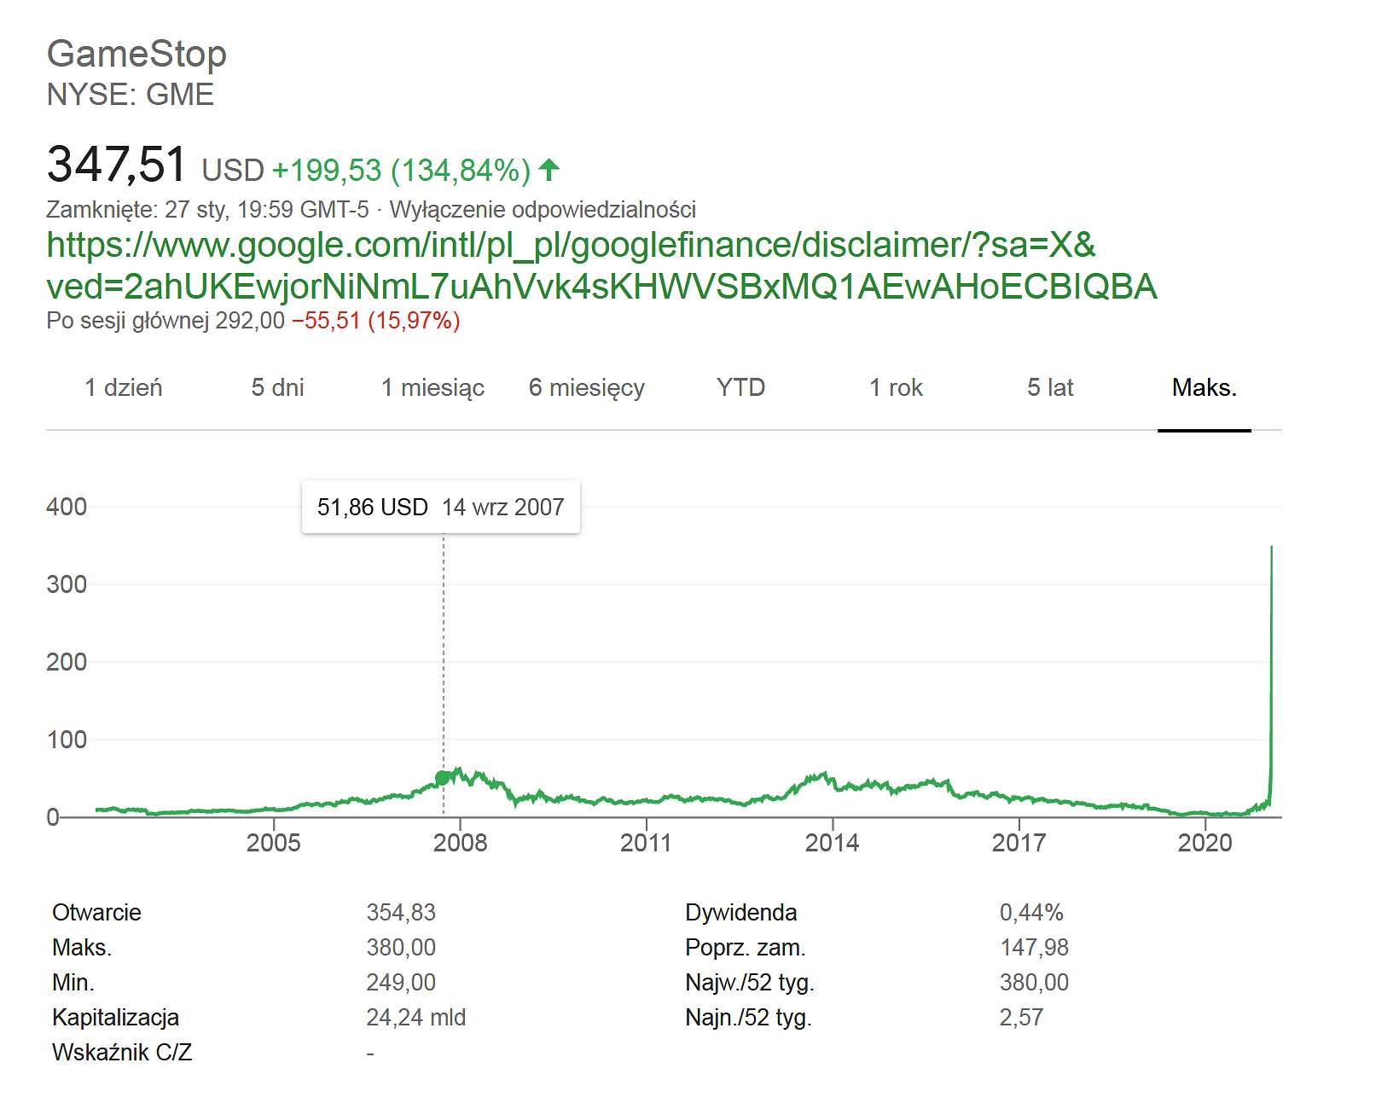
Task: Click the green data point marker on chart
Action: coord(442,778)
